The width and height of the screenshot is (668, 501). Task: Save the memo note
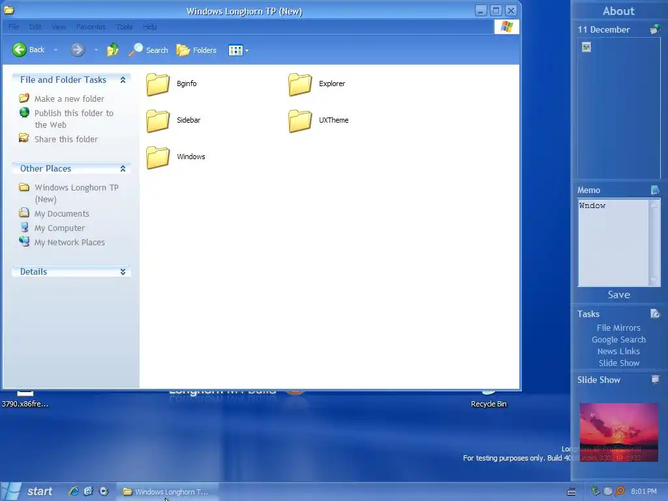click(x=618, y=295)
